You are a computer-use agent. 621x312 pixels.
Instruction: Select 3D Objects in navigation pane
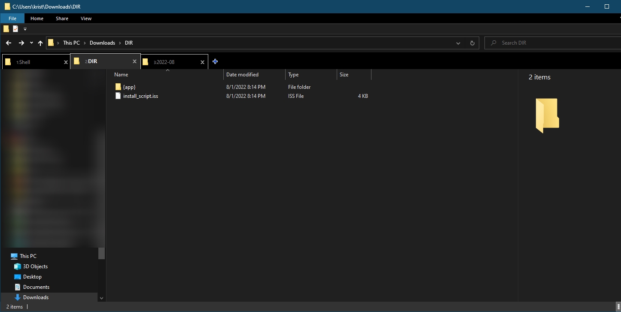(35, 267)
